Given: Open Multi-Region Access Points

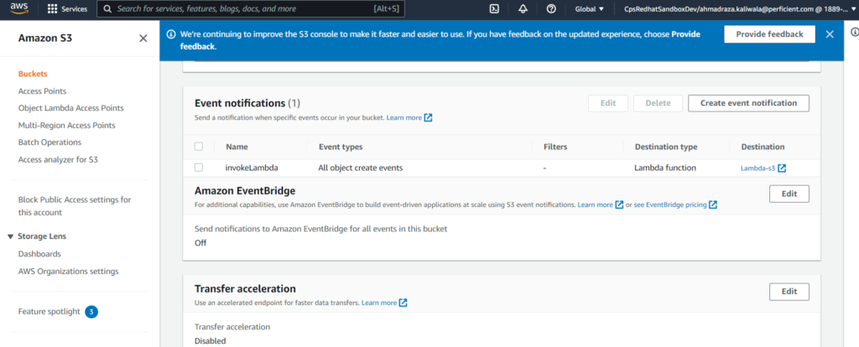Looking at the screenshot, I should click(x=67, y=126).
